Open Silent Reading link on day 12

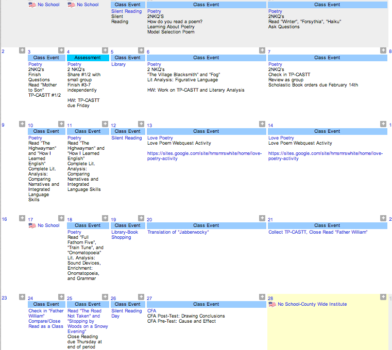click(x=127, y=138)
